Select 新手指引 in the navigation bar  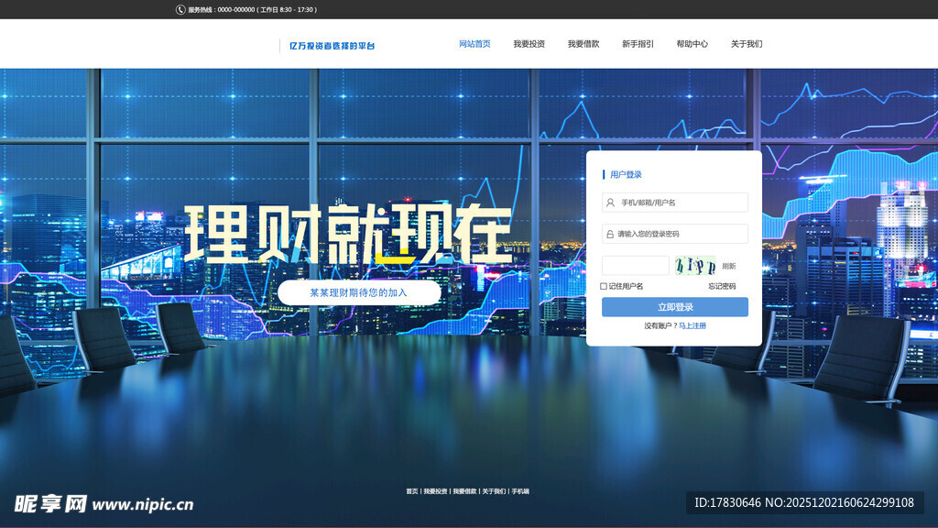coord(638,44)
